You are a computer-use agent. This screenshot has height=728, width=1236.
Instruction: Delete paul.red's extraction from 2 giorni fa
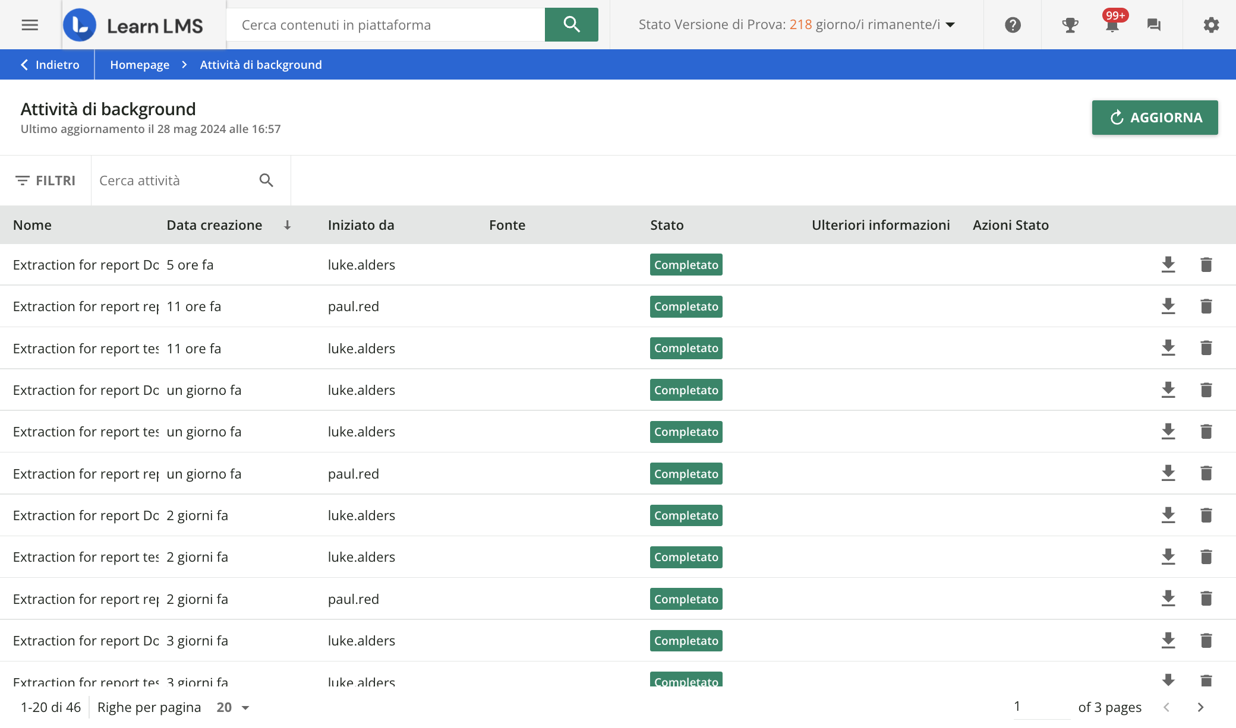coord(1206,599)
